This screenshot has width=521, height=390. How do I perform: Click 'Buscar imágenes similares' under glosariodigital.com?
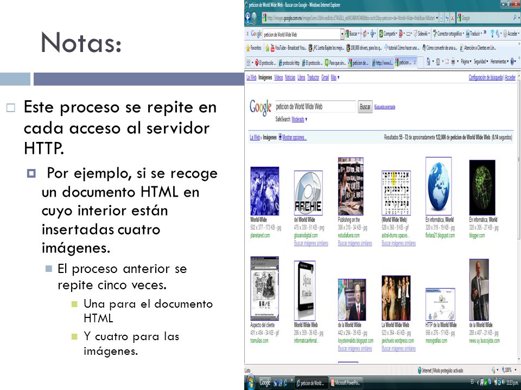311,243
